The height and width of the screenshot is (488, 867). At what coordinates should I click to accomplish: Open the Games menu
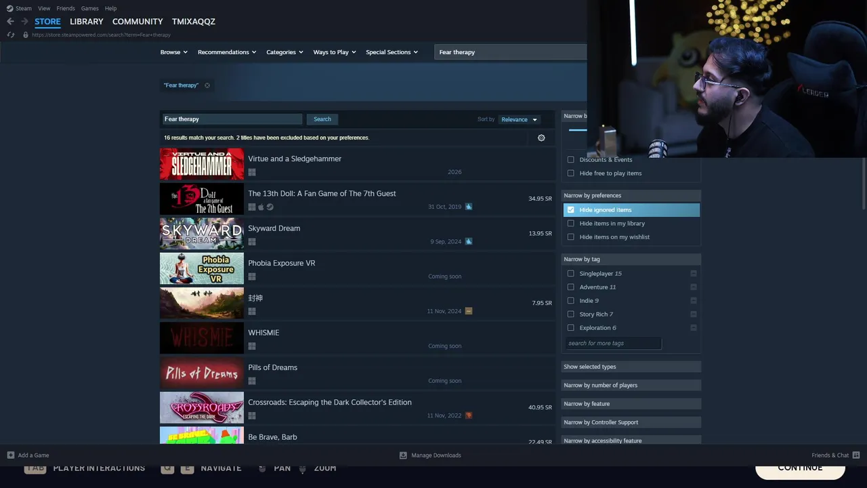tap(89, 8)
